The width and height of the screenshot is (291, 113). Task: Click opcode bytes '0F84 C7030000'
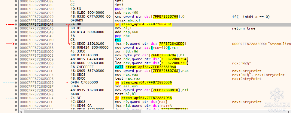tap(84, 82)
